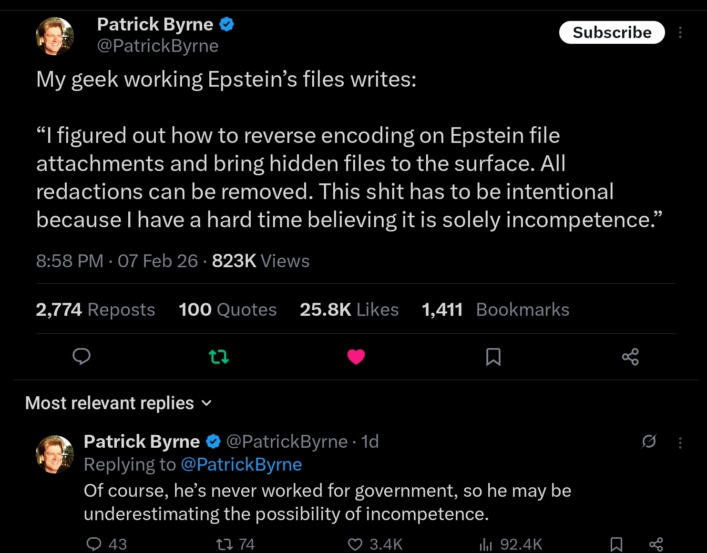Comment on the reply with 43 replies
707x553 pixels.
point(94,544)
